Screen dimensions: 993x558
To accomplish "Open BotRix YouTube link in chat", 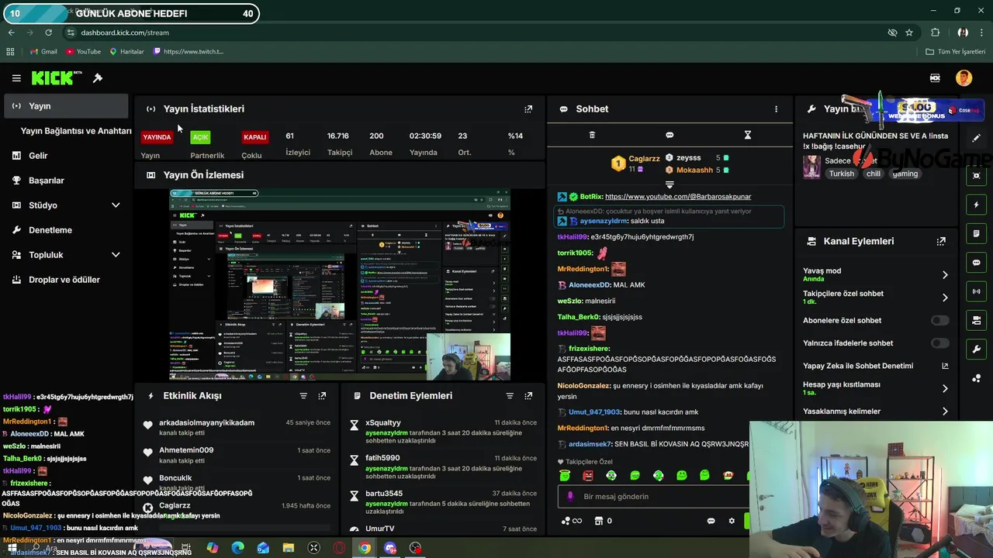I will [678, 197].
